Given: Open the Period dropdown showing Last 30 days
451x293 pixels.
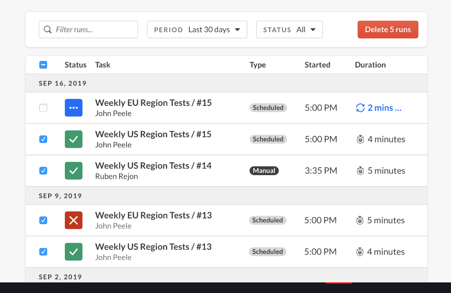Looking at the screenshot, I should click(x=197, y=29).
